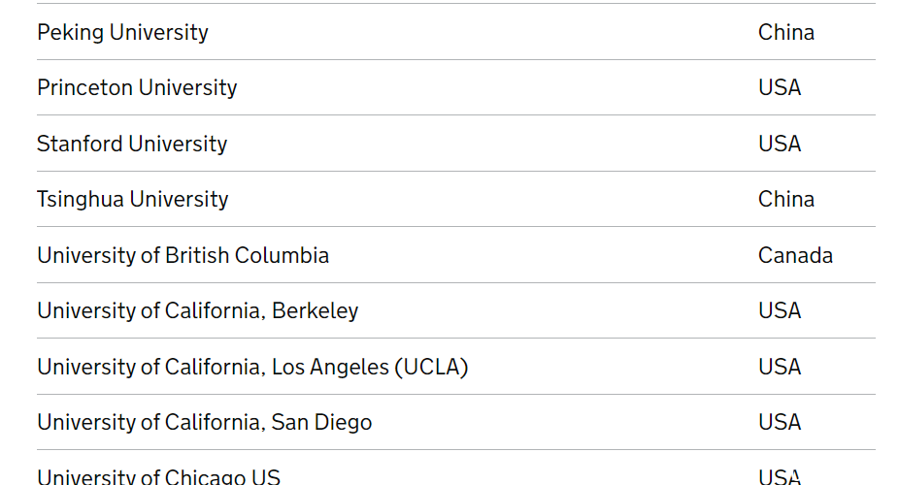This screenshot has height=485, width=899.
Task: Click USA in the Princeton University row
Action: click(x=780, y=88)
